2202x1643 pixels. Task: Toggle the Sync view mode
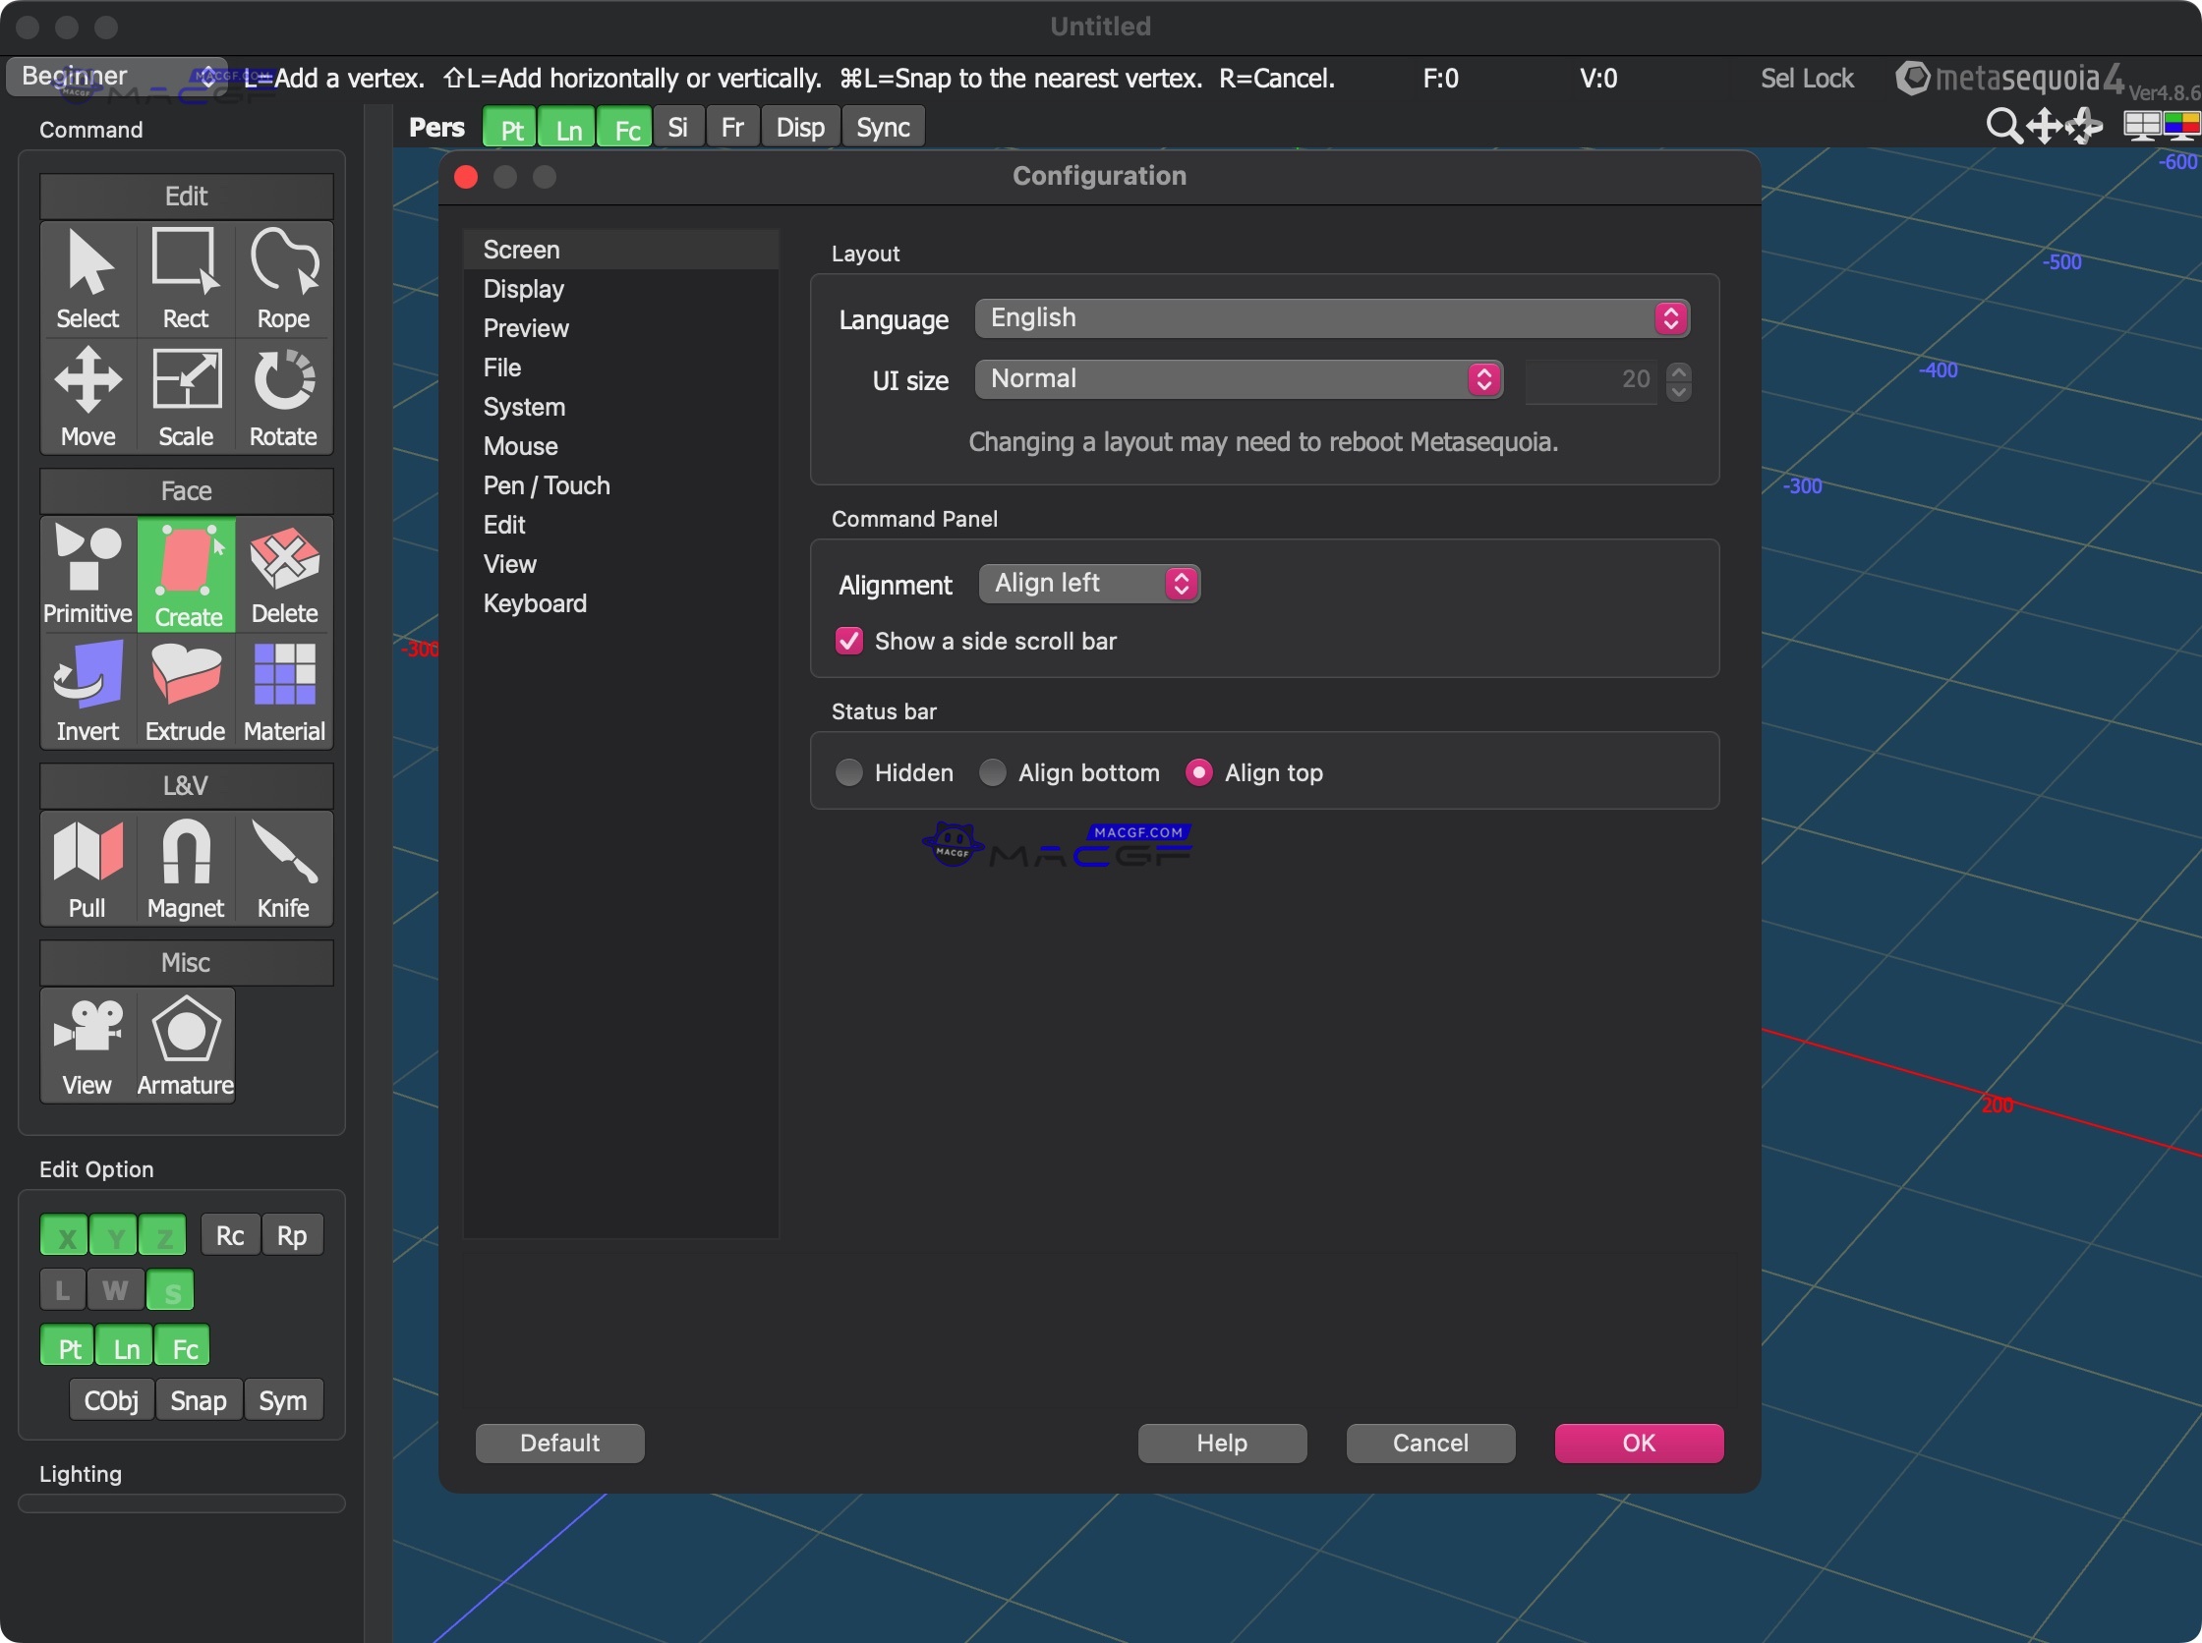[881, 127]
